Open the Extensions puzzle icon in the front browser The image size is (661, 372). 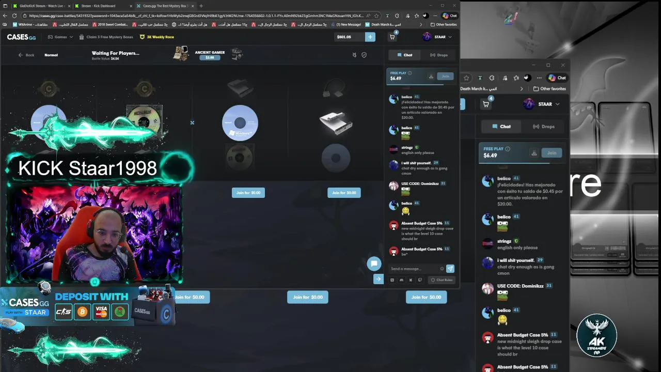click(x=397, y=16)
